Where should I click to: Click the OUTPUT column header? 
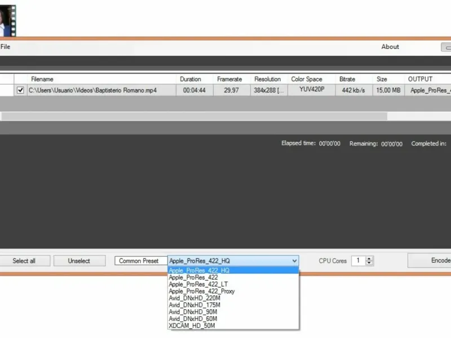[x=428, y=79]
